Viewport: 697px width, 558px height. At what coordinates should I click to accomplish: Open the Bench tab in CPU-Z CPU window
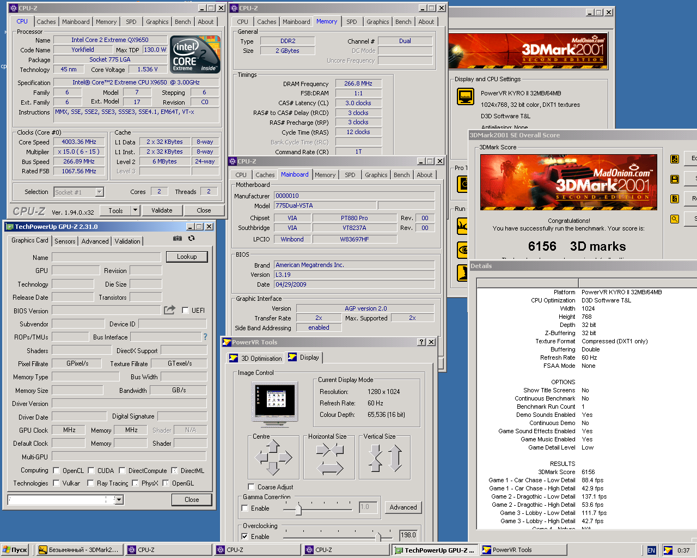click(x=183, y=22)
